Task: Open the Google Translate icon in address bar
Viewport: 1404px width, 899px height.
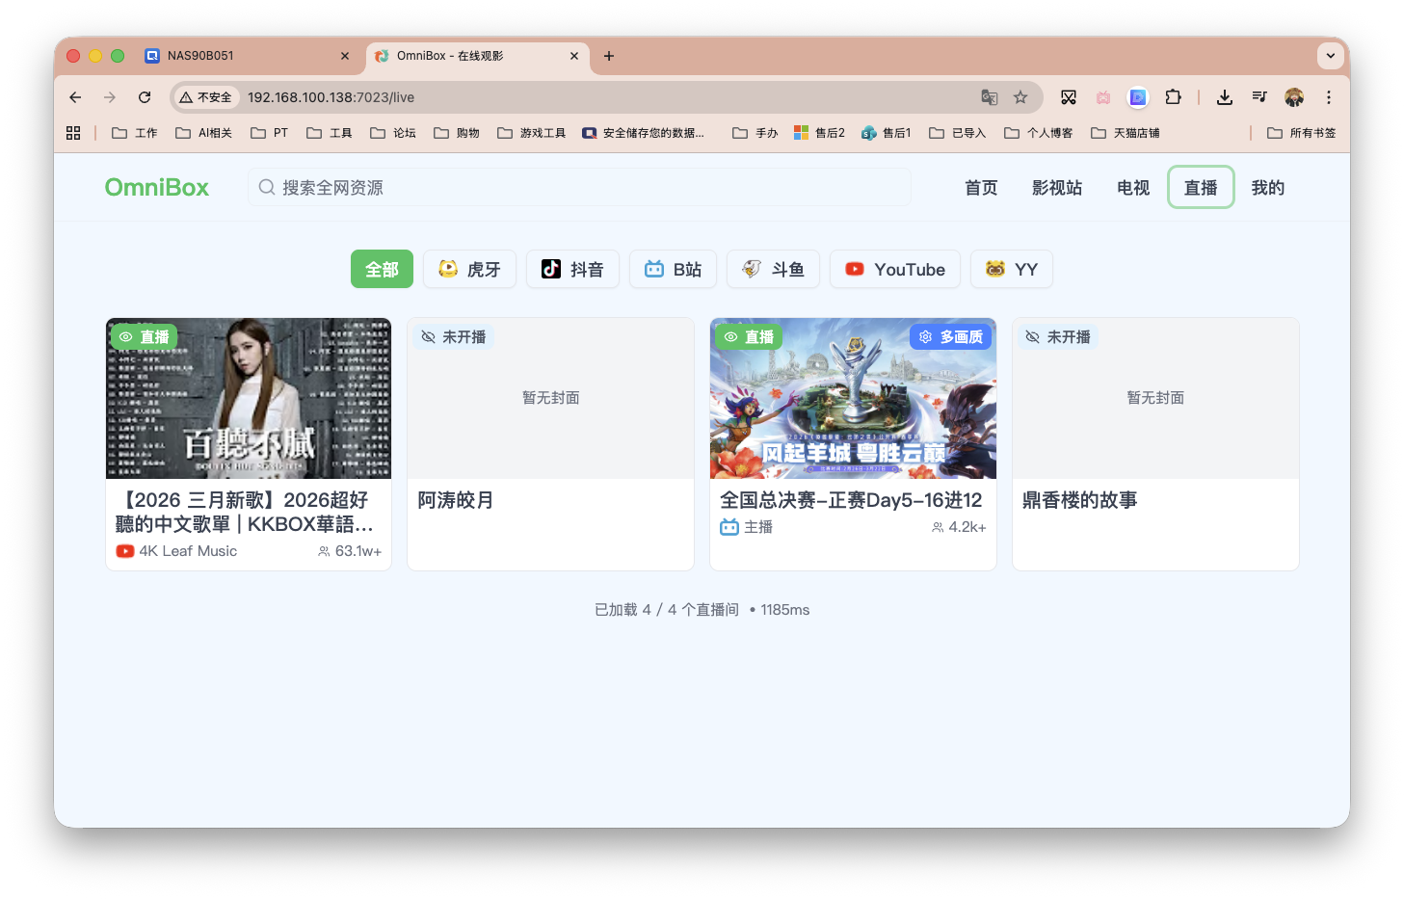Action: (x=989, y=97)
